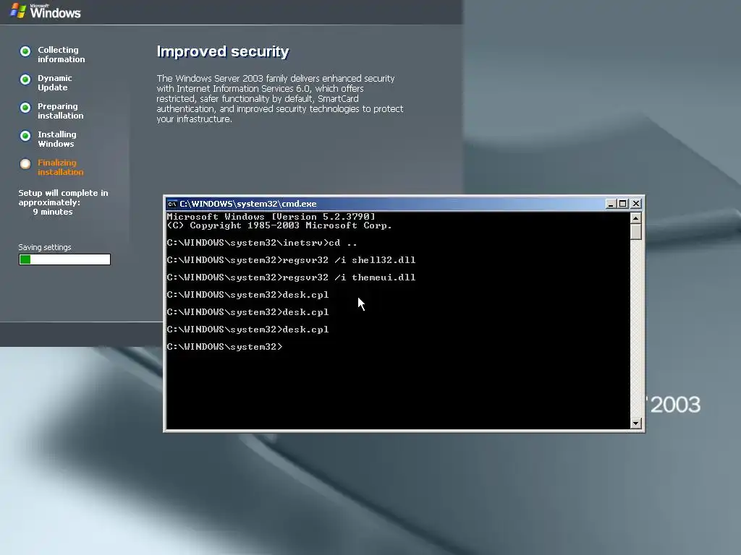
Task: Minimize the cmd.exe window
Action: click(x=611, y=204)
